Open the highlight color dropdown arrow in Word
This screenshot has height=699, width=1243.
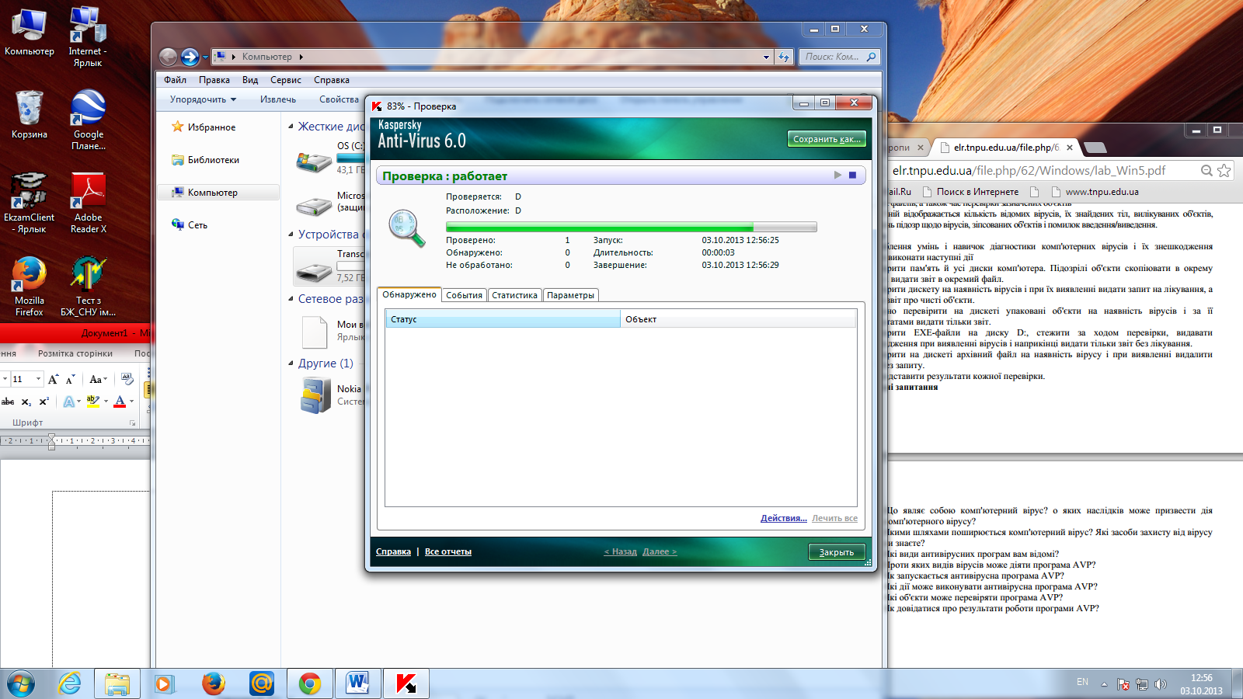[x=106, y=402]
